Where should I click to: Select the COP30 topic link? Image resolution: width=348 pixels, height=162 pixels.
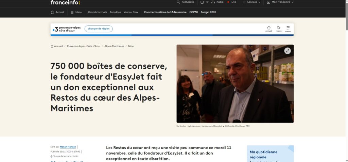click(x=193, y=12)
